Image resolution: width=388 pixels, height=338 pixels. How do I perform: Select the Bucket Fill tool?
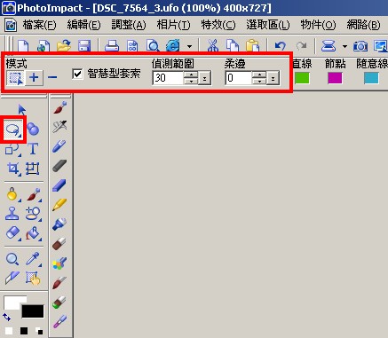33,233
